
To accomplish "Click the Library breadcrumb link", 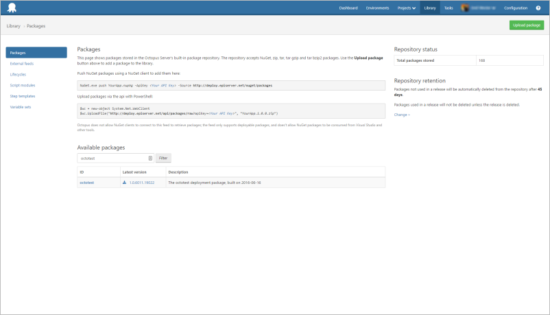I will [x=13, y=25].
